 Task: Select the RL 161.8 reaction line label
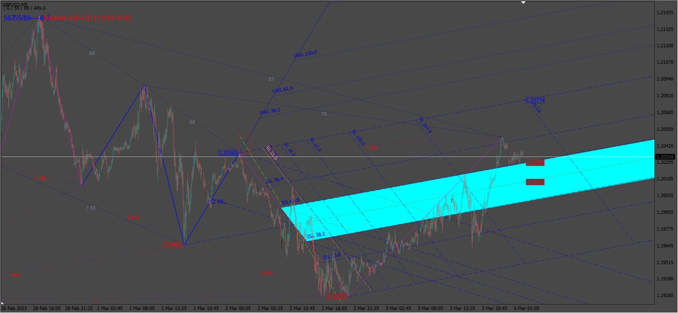425,126
